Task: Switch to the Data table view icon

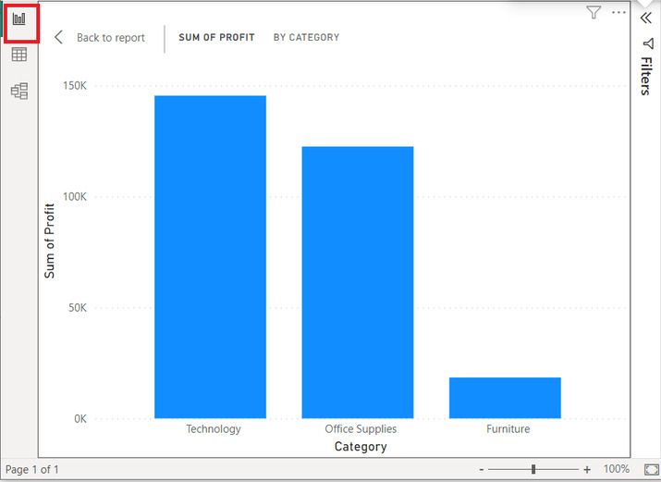Action: 19,55
